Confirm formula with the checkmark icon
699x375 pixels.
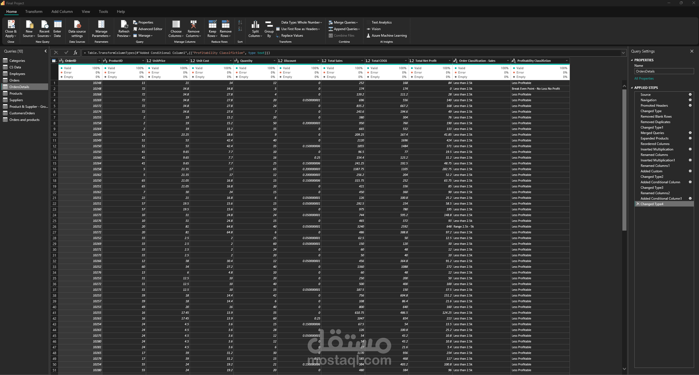(x=66, y=53)
